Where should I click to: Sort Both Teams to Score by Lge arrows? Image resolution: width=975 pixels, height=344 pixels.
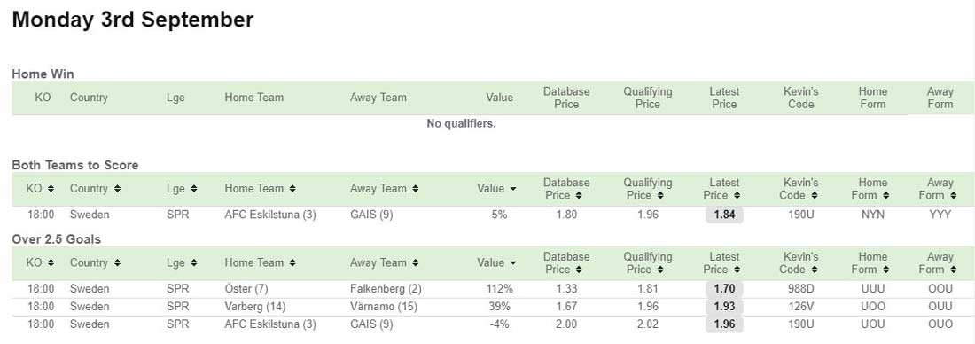pos(194,189)
